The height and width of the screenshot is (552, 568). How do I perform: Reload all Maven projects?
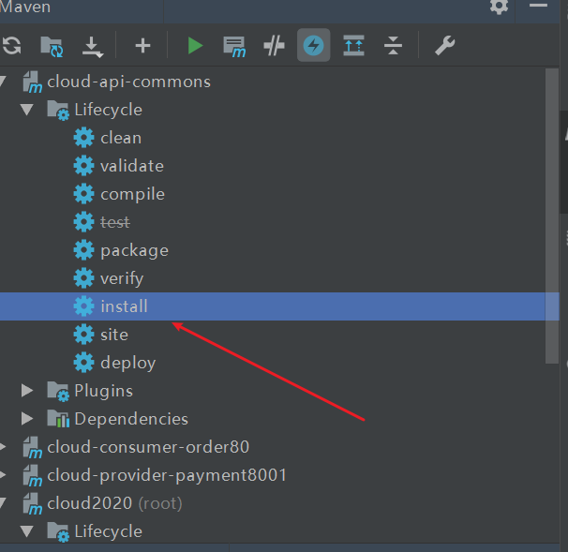coord(11,46)
